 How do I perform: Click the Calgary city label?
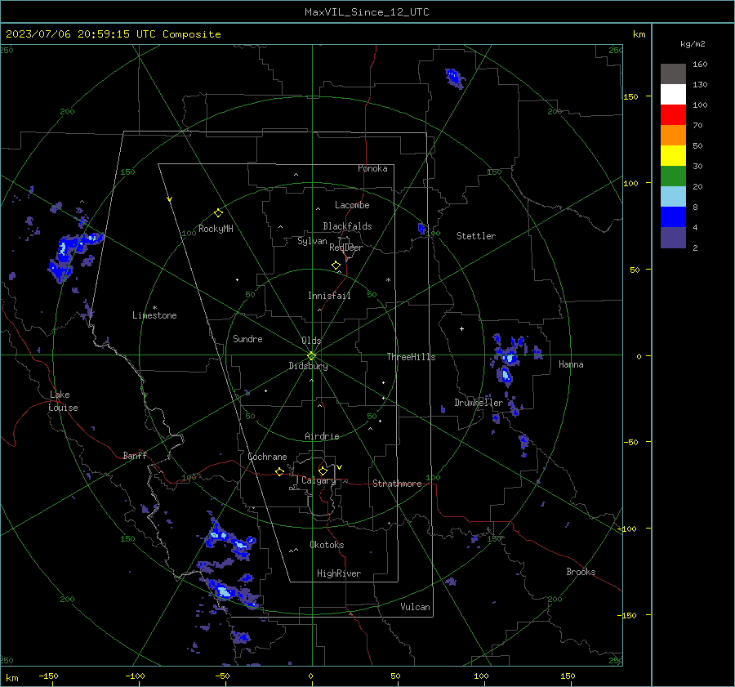pos(318,480)
